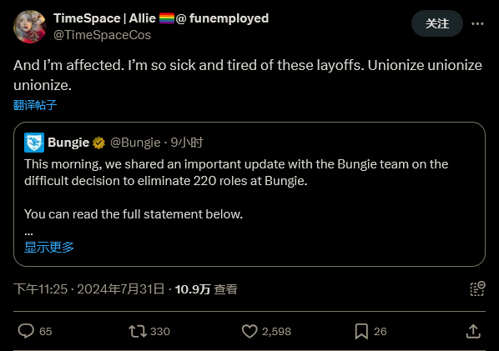
Task: Click TimeSpace profile avatar photo
Action: click(30, 27)
